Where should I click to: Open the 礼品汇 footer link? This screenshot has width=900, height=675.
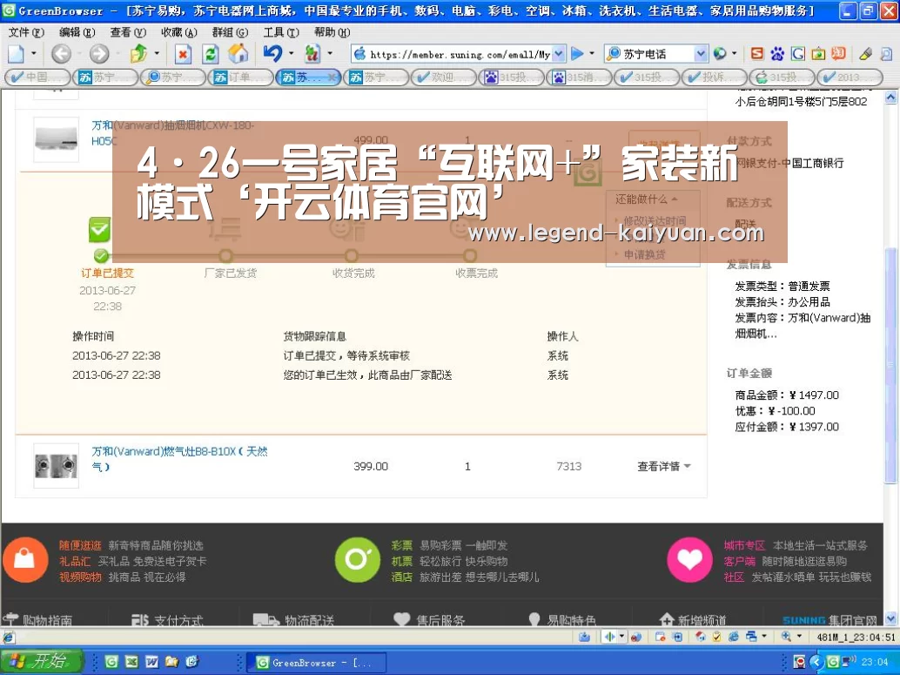click(x=75, y=561)
